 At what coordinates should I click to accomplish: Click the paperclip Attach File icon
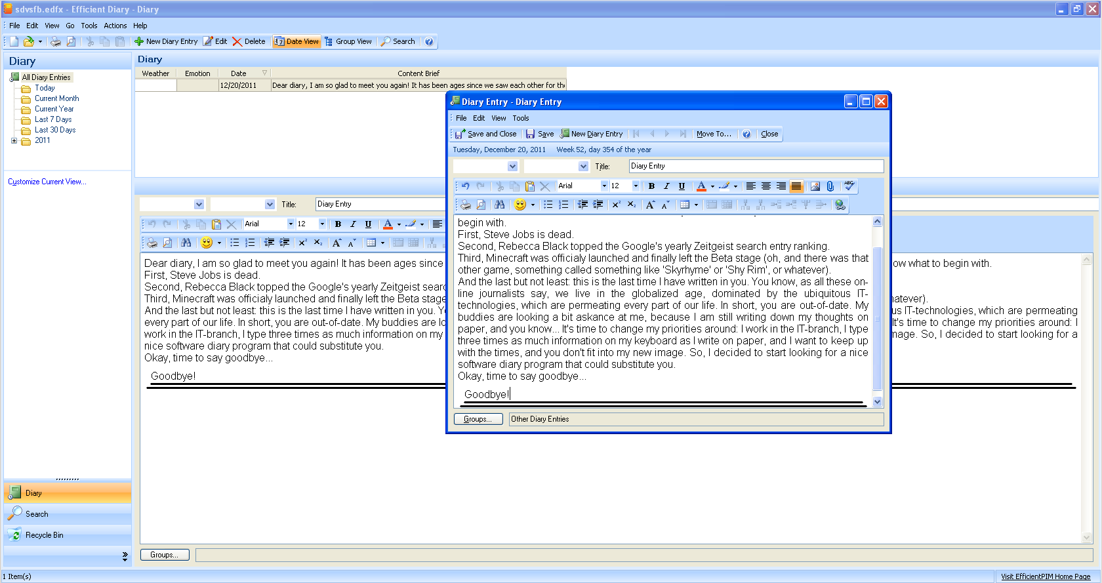click(x=830, y=186)
